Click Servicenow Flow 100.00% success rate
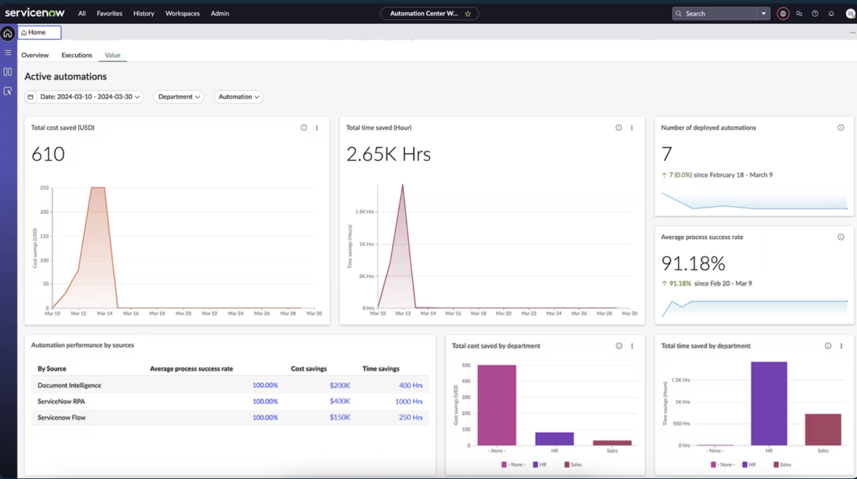The image size is (857, 479). pos(265,417)
